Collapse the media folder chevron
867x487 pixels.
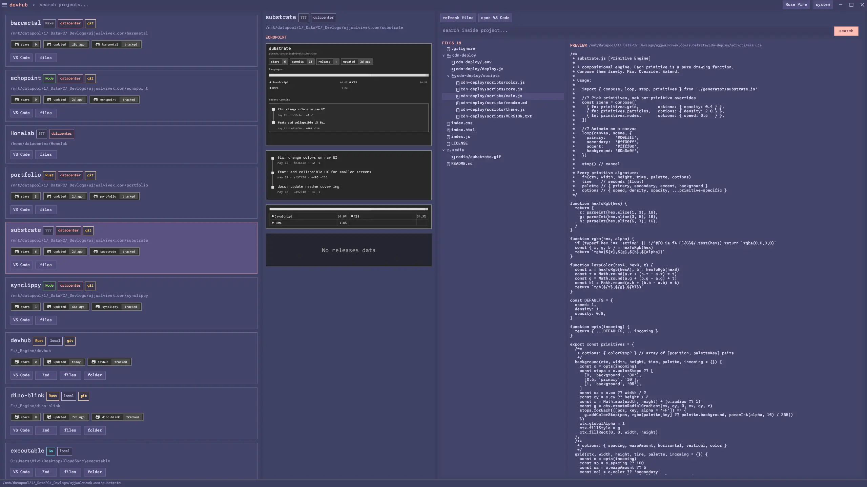[443, 150]
